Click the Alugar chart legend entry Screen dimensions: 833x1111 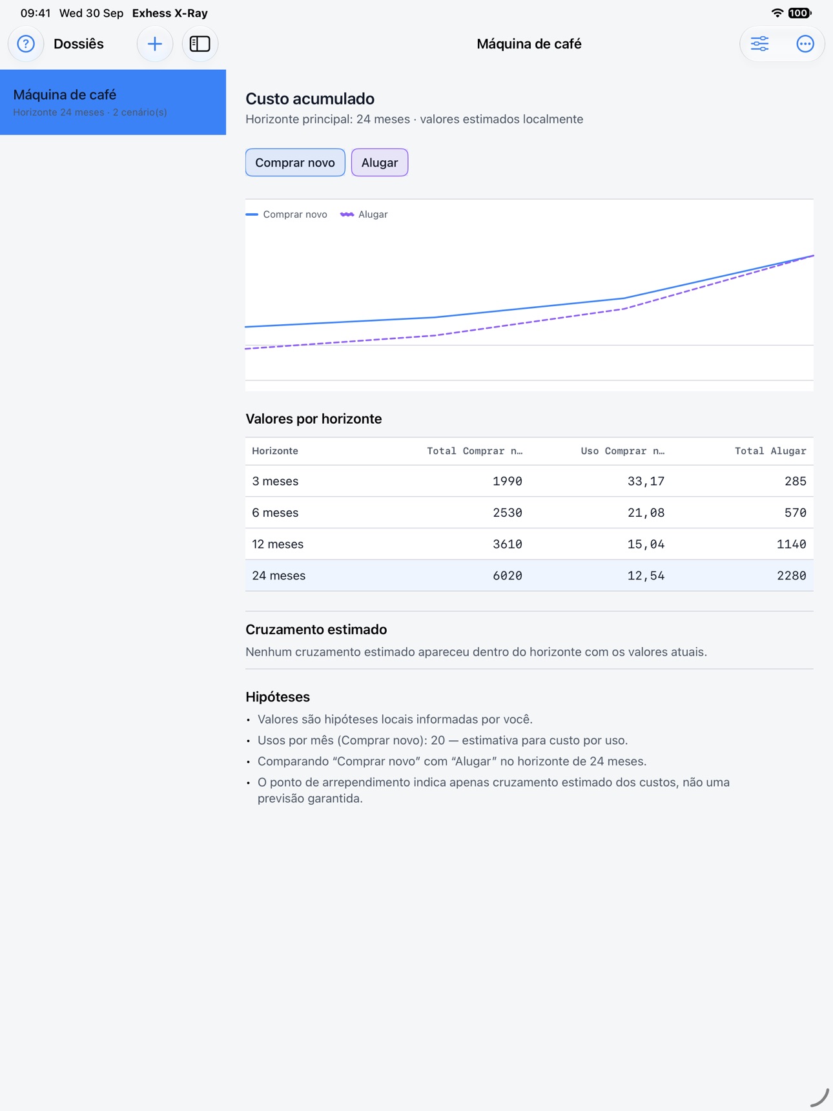pyautogui.click(x=364, y=214)
